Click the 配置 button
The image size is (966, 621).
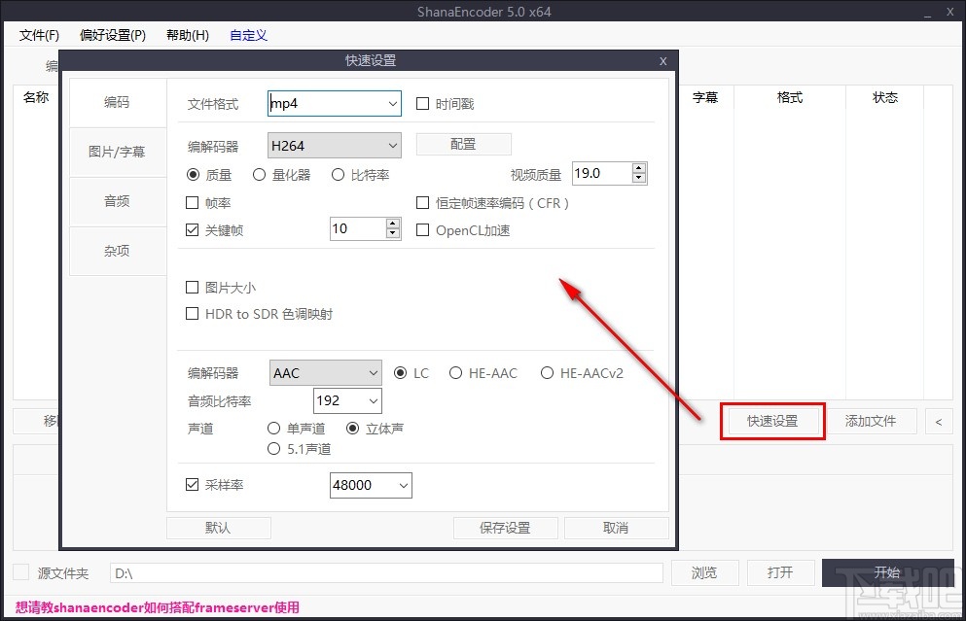tap(463, 144)
